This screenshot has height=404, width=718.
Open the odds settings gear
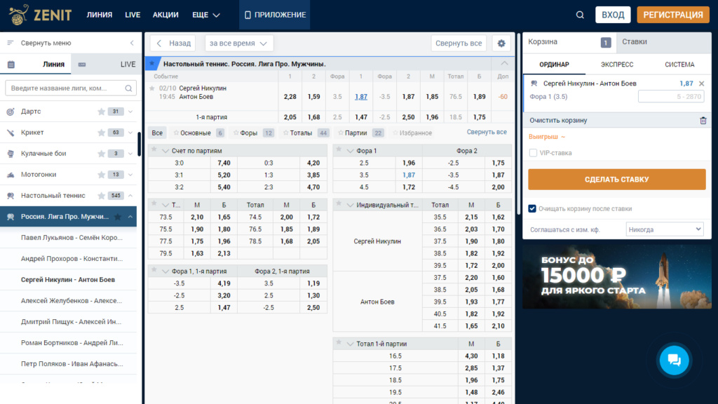coord(501,43)
